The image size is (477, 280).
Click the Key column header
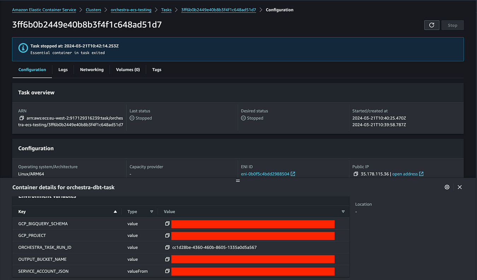(22, 212)
